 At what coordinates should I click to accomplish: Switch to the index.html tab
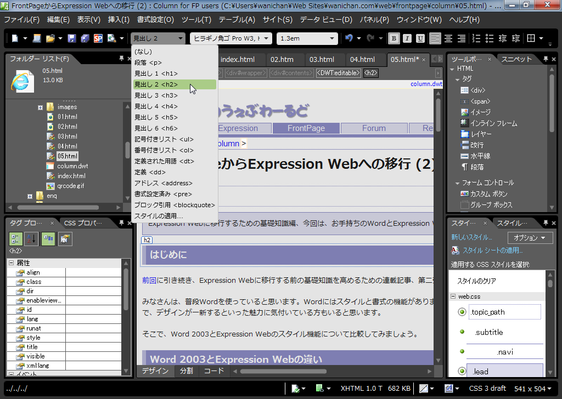click(237, 59)
